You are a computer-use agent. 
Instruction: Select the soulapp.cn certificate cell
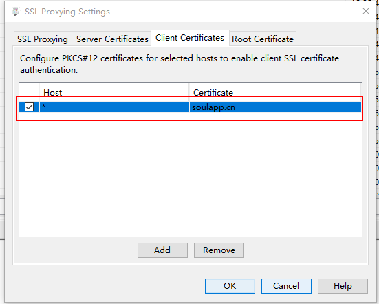pyautogui.click(x=275, y=107)
